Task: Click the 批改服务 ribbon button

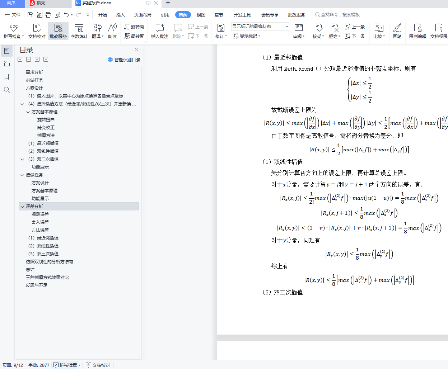Action: [58, 31]
